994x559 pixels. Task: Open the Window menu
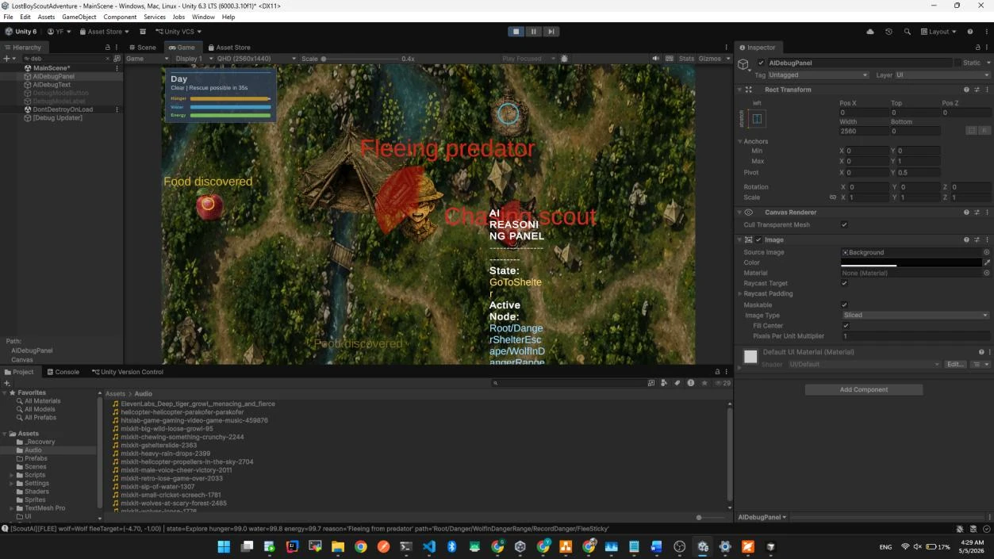tap(203, 17)
